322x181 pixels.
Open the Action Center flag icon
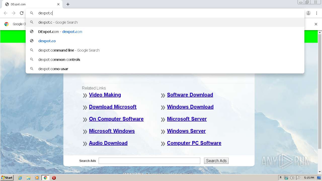298,178
